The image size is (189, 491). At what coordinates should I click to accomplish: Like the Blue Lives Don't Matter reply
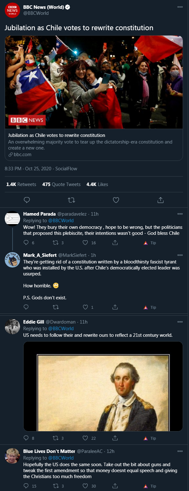[x=89, y=486]
